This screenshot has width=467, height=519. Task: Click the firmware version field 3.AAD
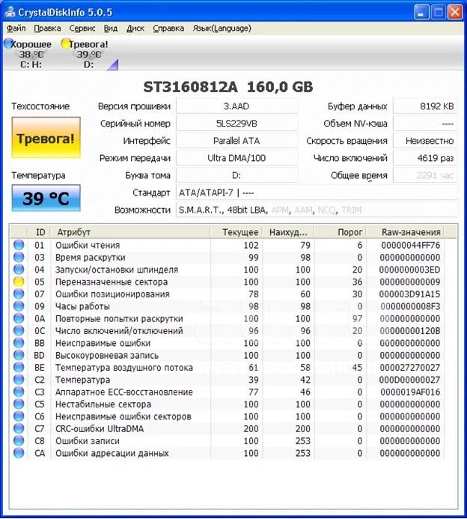(x=236, y=106)
